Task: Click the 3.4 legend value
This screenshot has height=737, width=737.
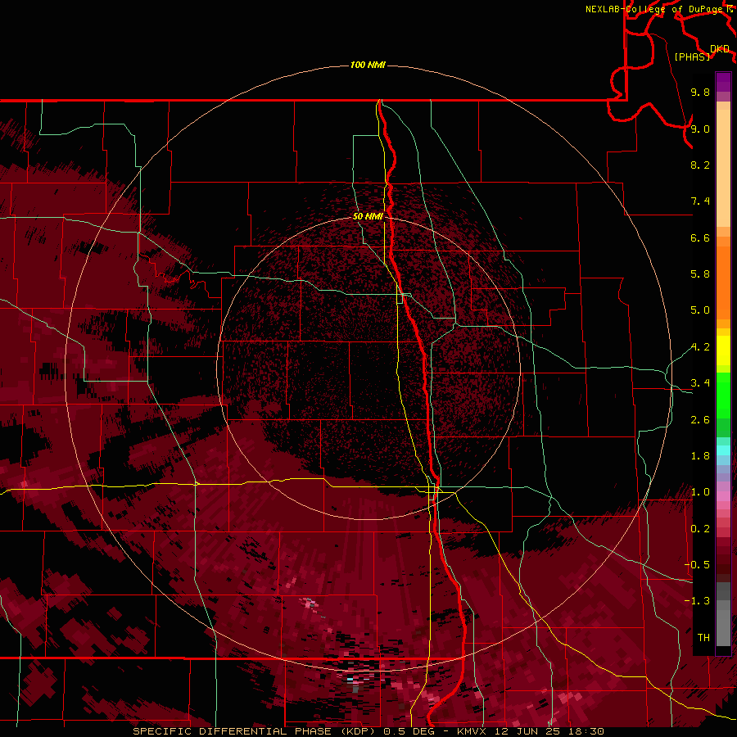Action: (700, 383)
